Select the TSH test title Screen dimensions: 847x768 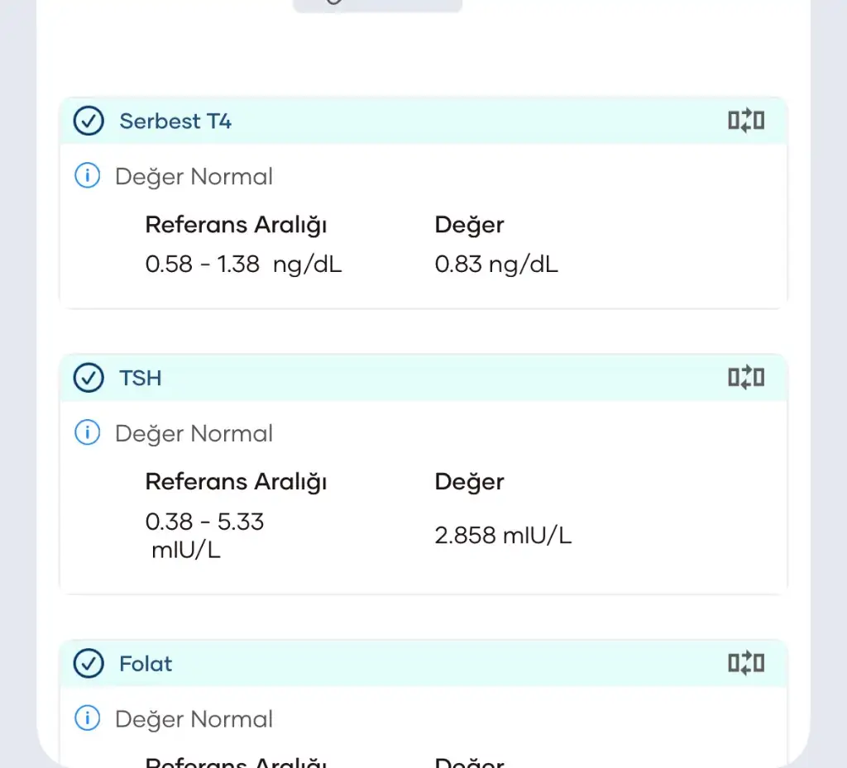(141, 379)
